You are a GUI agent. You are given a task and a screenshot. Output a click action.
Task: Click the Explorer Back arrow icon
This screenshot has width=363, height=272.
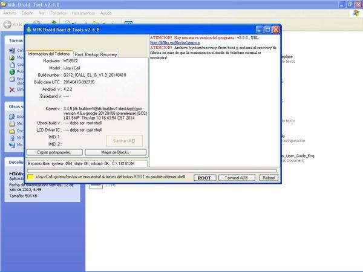tap(8, 24)
